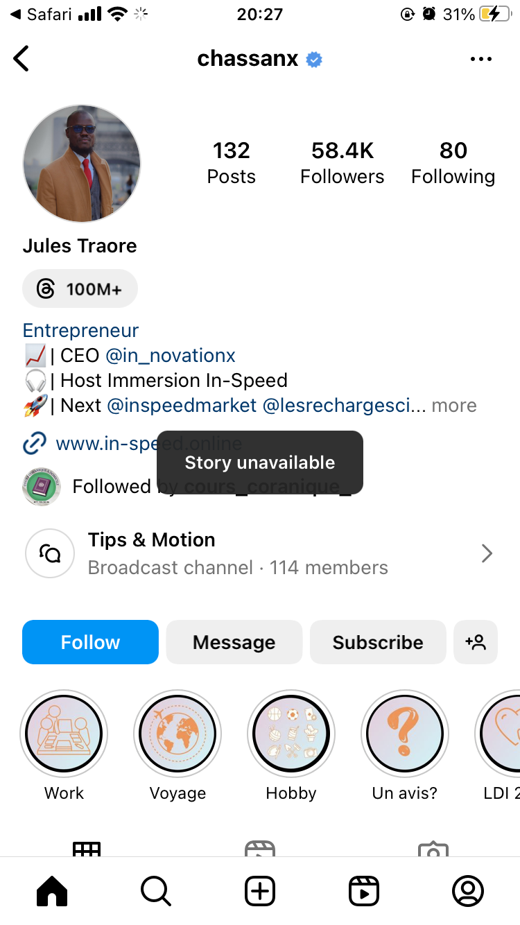Open the three-dot options menu
Viewport: 520px width, 925px height.
point(480,60)
